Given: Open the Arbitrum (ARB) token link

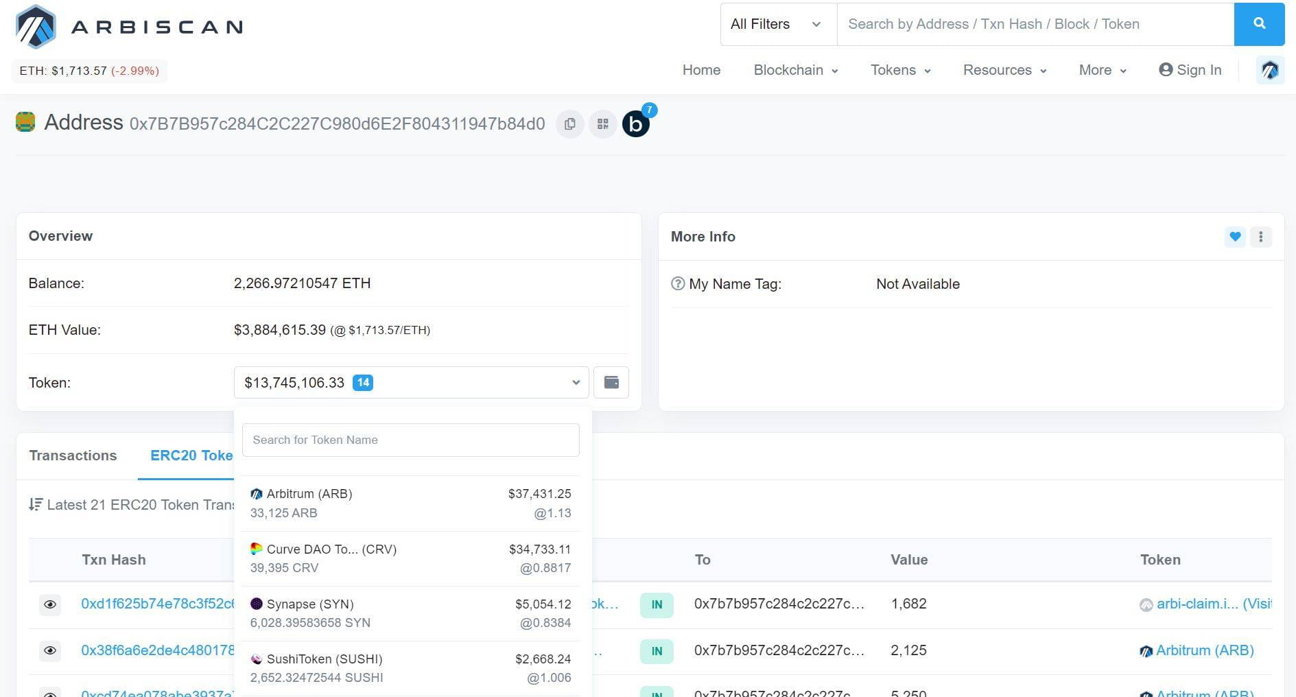Looking at the screenshot, I should [x=1205, y=650].
